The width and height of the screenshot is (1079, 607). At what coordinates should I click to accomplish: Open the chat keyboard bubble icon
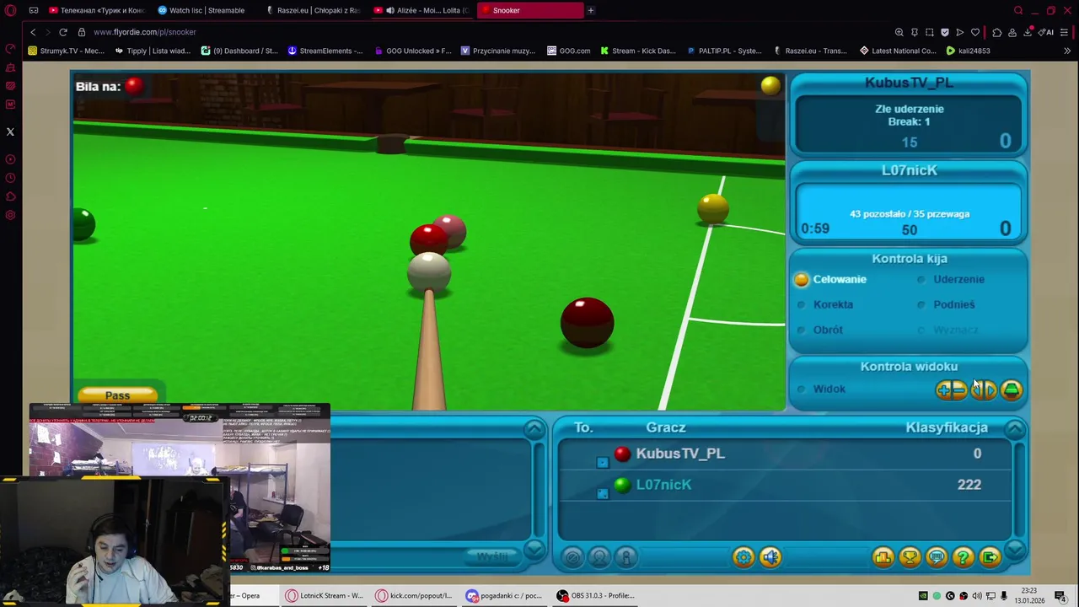[937, 557]
